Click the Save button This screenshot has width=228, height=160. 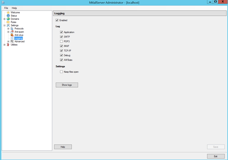click(216, 147)
